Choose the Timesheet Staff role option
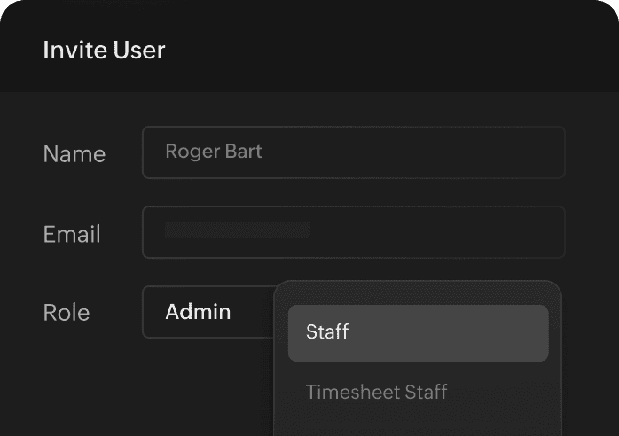 click(x=376, y=392)
